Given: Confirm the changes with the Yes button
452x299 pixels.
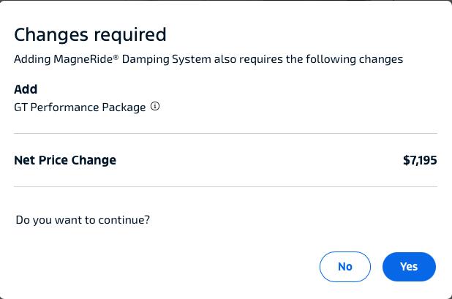Looking at the screenshot, I should [409, 267].
